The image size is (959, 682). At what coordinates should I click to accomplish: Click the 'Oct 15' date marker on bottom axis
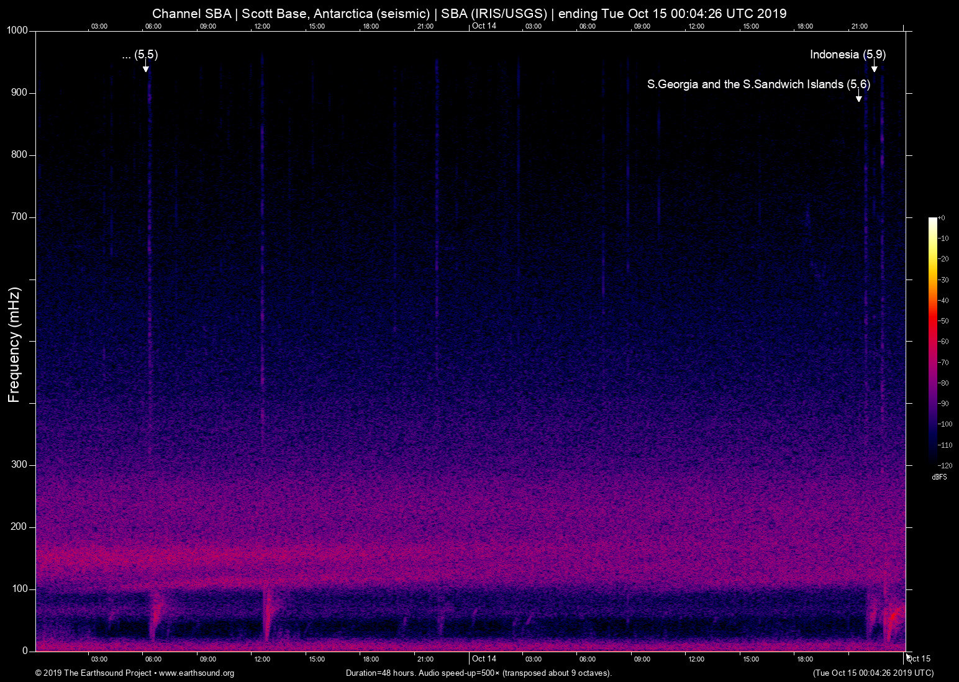click(919, 659)
